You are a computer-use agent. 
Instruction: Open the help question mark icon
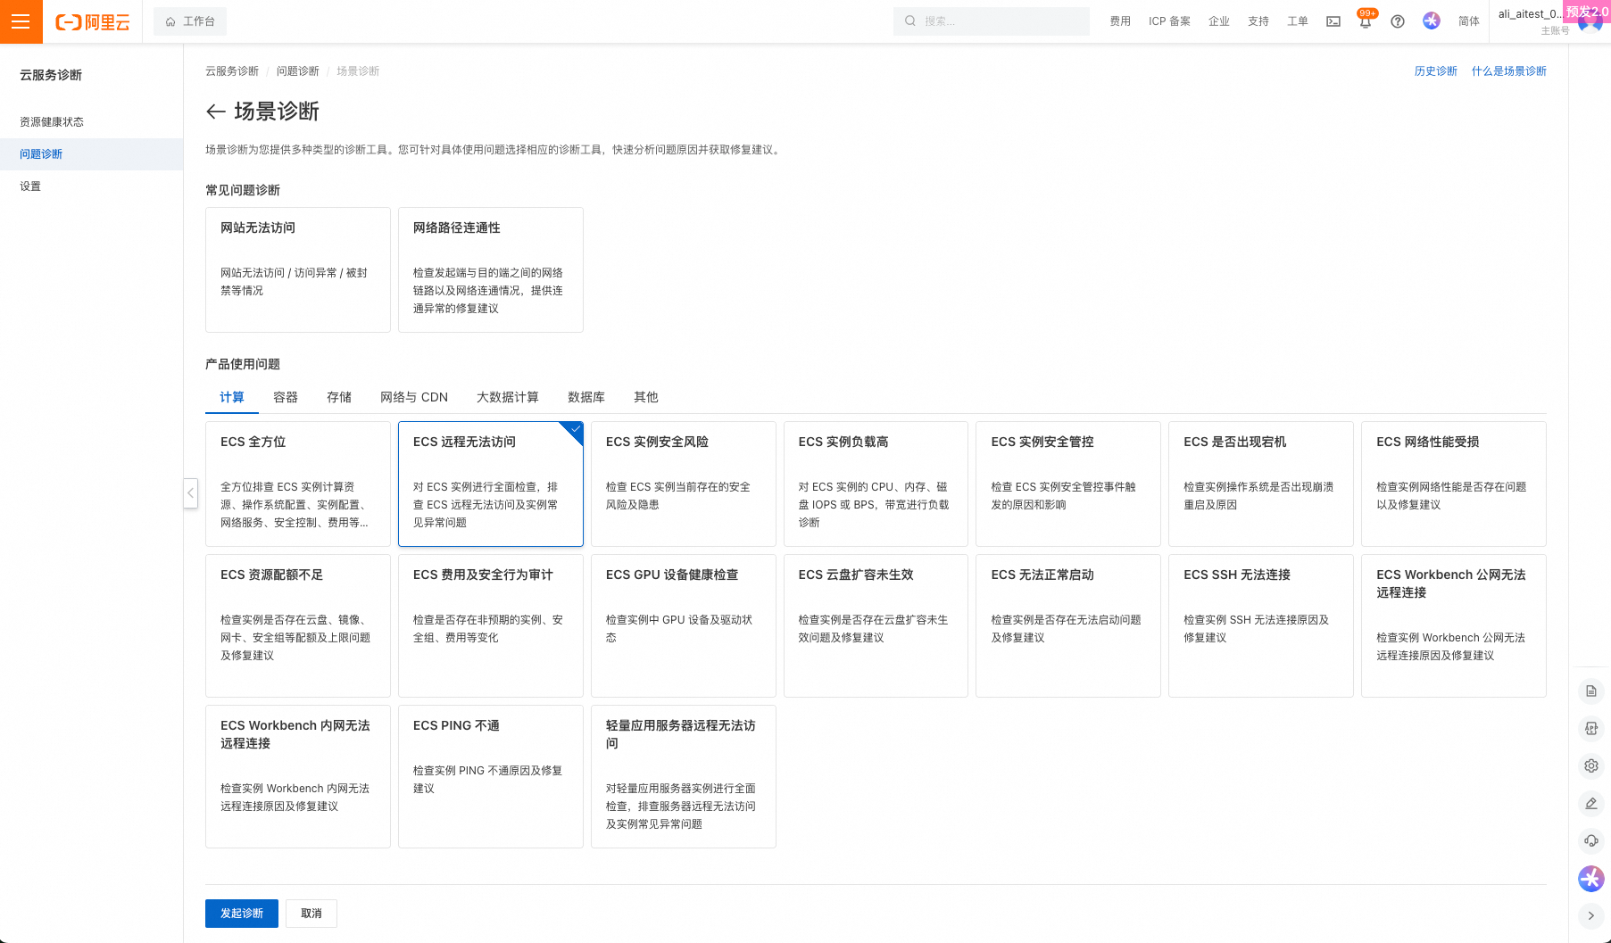point(1398,21)
